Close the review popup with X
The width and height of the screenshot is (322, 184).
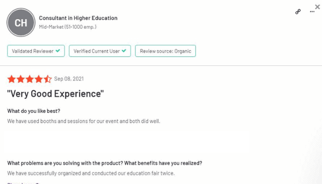317,7
